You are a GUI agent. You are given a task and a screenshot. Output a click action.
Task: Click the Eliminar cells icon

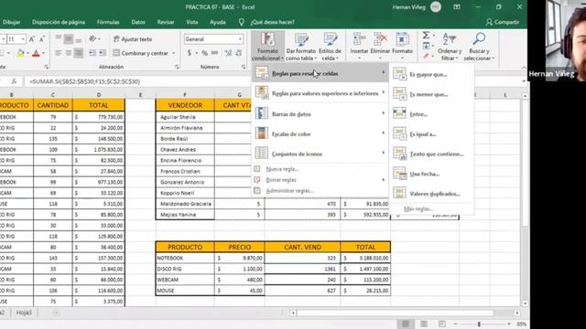[x=380, y=38]
